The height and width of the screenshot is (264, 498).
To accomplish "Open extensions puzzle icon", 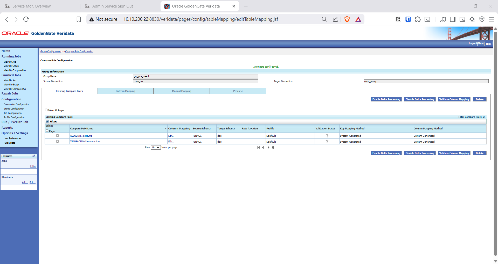I will pos(418,19).
